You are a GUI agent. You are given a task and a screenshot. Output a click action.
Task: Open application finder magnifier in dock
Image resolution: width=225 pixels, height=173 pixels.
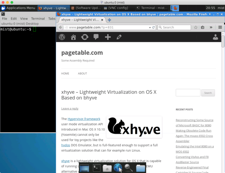click(129, 168)
